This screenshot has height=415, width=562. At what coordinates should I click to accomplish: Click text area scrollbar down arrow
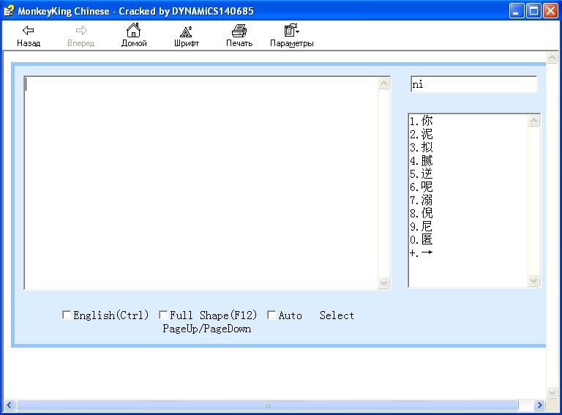(384, 283)
